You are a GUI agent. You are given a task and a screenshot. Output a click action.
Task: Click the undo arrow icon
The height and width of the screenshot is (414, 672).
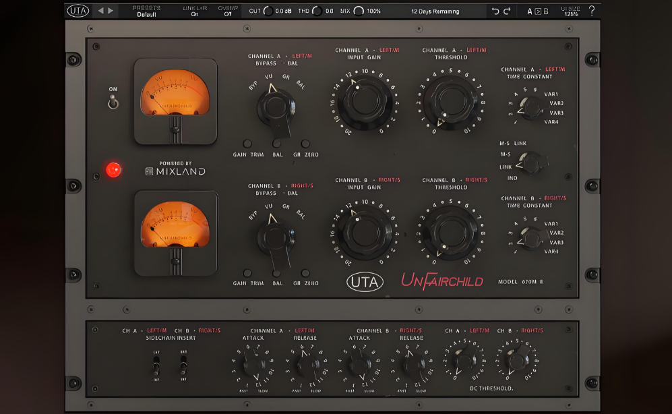pos(495,11)
